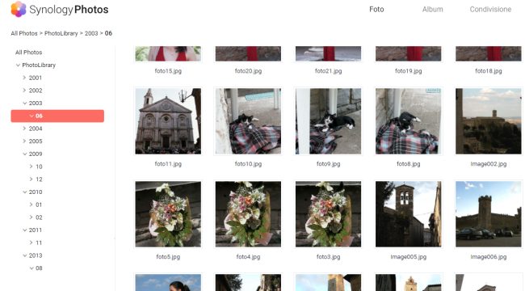The width and height of the screenshot is (525, 291).
Task: Open subfolder 01 under 2010
Action: 39,205
